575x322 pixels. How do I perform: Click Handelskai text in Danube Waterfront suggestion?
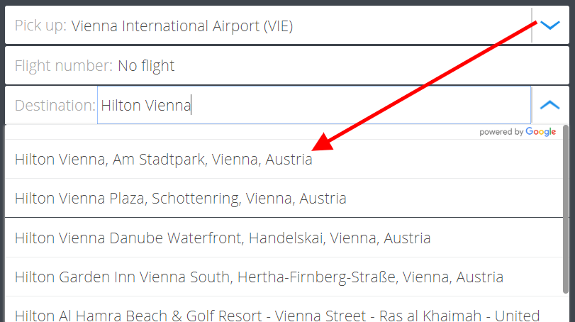pos(287,238)
